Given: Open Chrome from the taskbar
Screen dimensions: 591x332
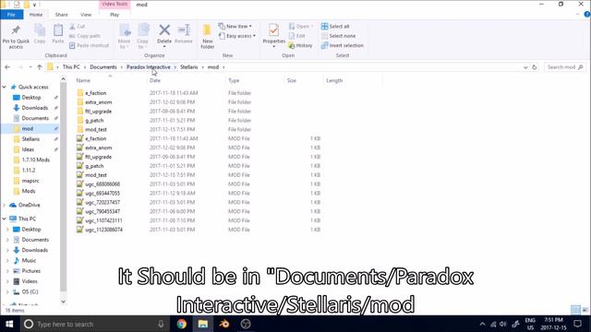Looking at the screenshot, I should pyautogui.click(x=182, y=324).
